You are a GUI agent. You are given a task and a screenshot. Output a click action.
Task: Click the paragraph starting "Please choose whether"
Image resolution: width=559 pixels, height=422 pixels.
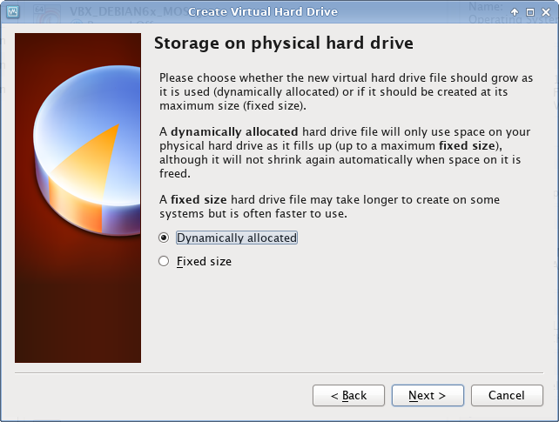(x=346, y=91)
